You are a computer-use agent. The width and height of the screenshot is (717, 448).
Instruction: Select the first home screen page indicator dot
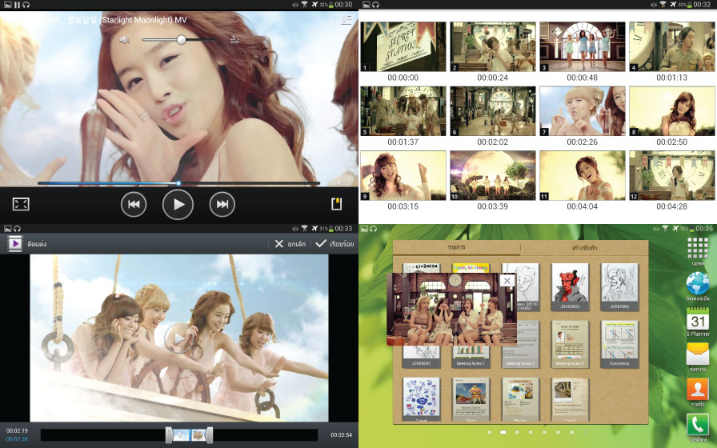[x=489, y=432]
